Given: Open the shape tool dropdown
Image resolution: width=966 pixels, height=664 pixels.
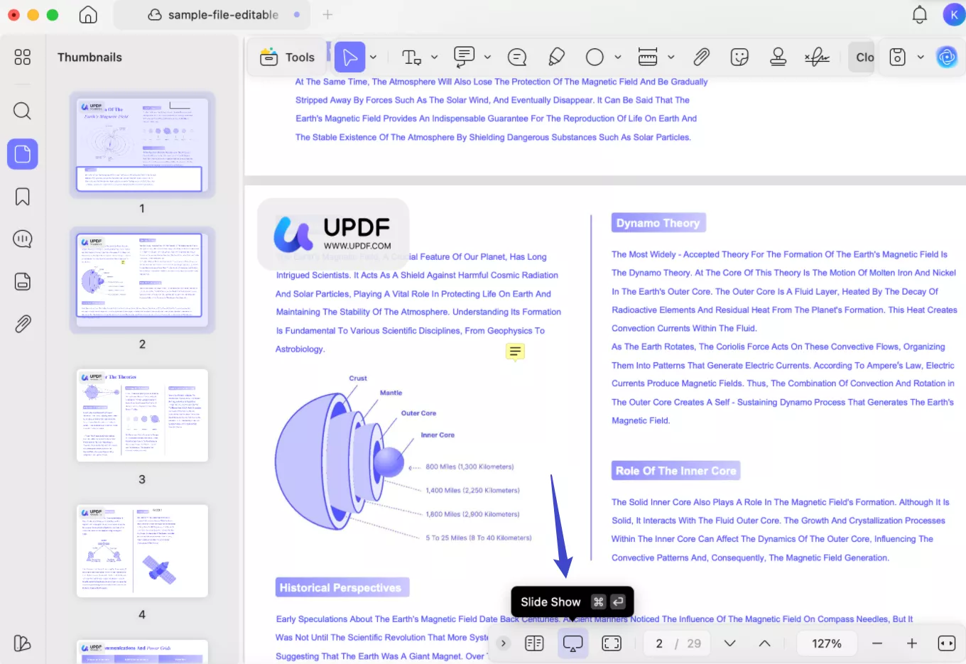Looking at the screenshot, I should (x=617, y=57).
